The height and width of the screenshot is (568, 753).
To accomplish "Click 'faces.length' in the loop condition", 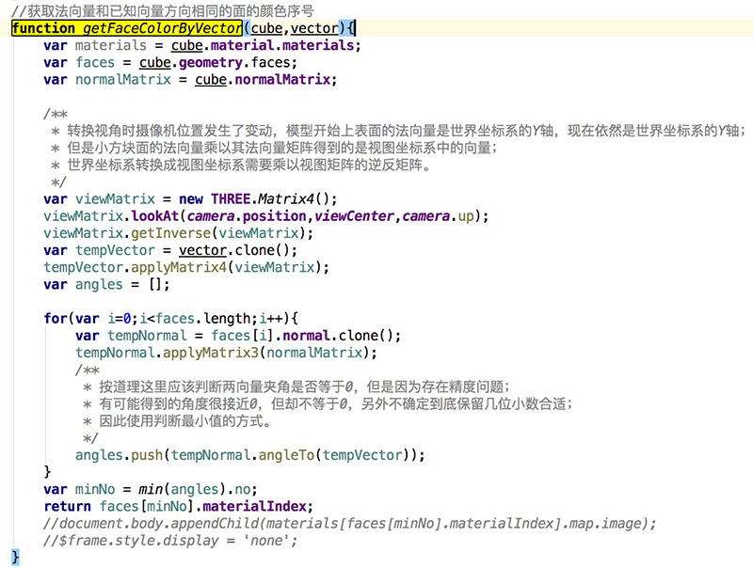I will pyautogui.click(x=202, y=318).
